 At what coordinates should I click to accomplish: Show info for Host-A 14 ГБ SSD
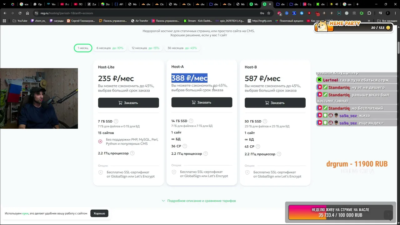pos(191,121)
